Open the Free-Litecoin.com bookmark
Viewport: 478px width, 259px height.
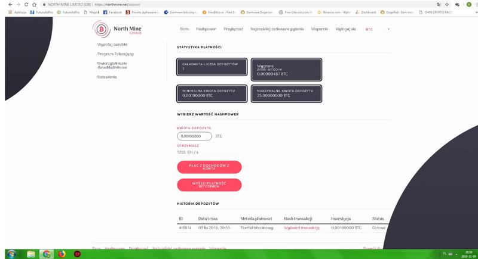click(x=295, y=13)
